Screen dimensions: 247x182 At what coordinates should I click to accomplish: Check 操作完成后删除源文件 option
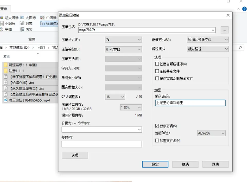pos(157,78)
